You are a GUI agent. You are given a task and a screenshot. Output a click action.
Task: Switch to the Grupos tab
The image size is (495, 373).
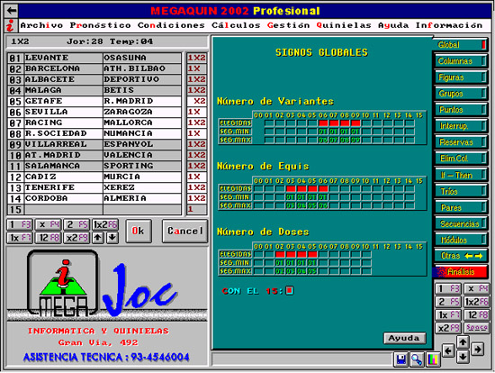tap(461, 94)
